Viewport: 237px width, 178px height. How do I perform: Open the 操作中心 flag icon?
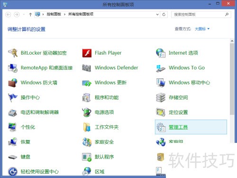tap(13, 97)
